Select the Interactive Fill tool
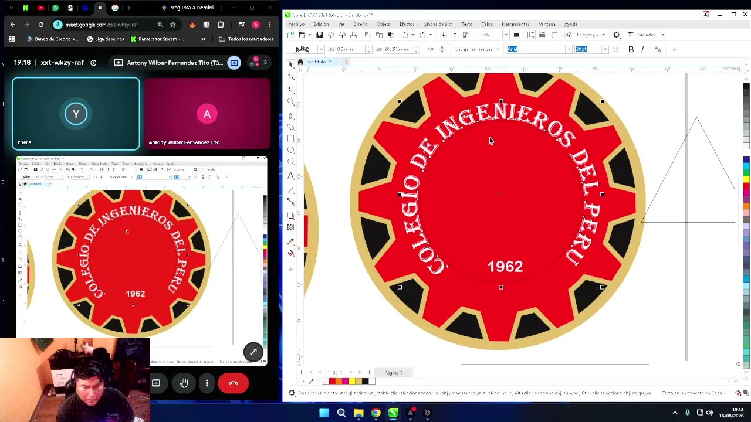 [x=291, y=253]
